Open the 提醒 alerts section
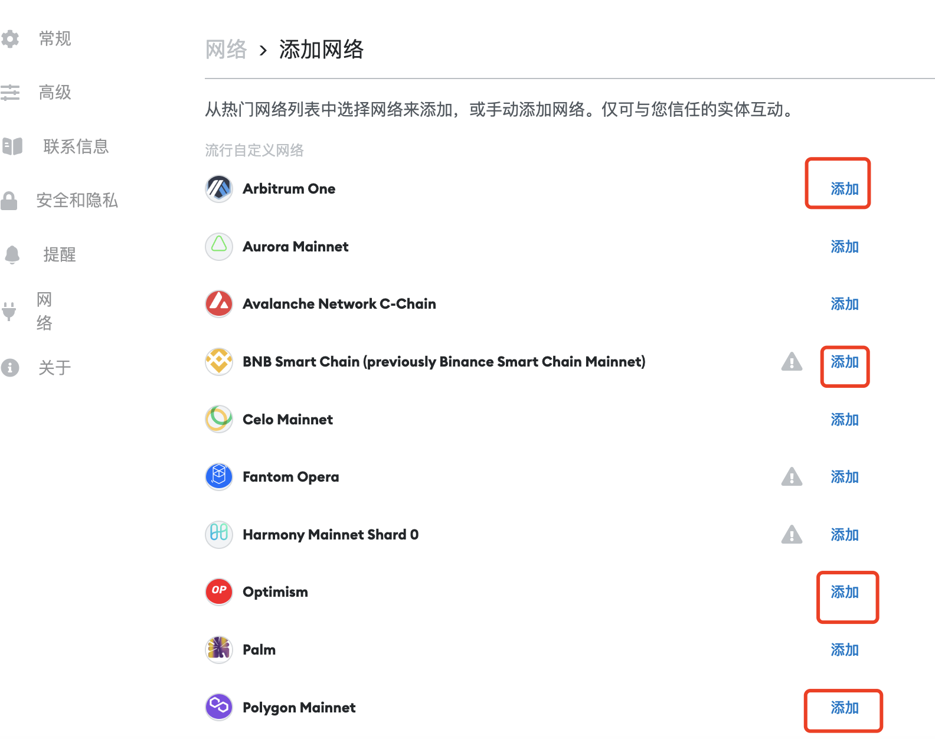 tap(59, 254)
